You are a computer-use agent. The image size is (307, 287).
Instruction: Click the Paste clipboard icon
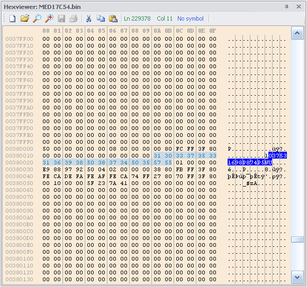113,18
